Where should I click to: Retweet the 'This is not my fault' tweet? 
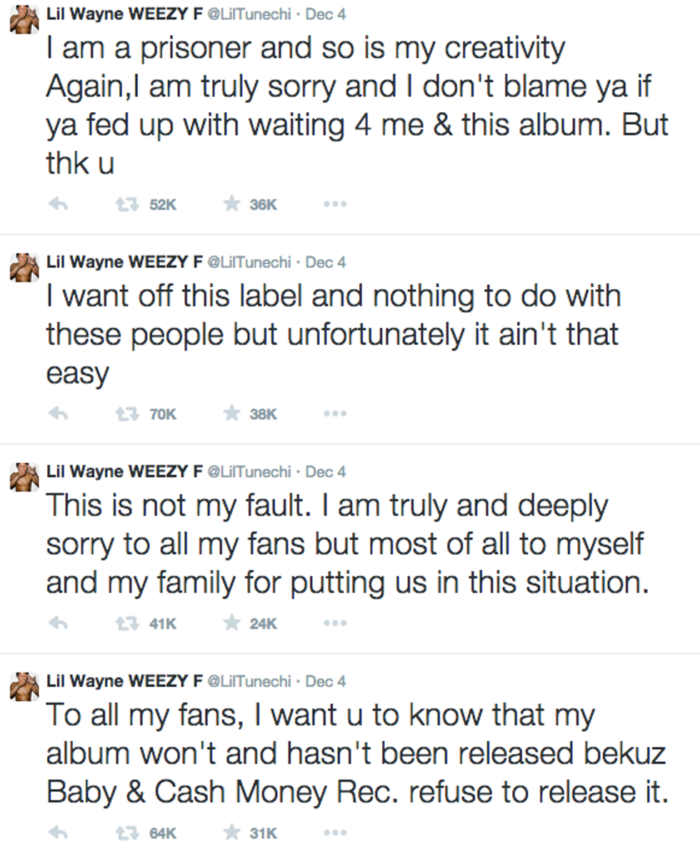click(x=126, y=623)
